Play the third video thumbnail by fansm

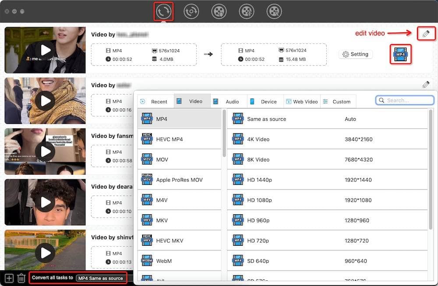(45, 151)
